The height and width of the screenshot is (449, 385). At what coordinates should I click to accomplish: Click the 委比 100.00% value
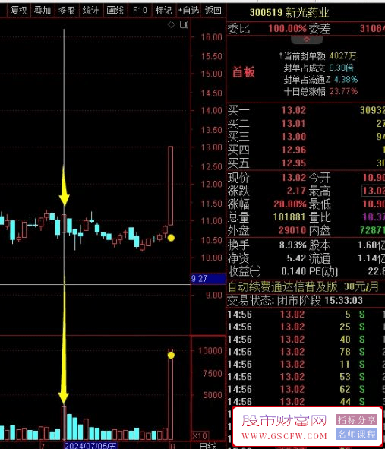(x=287, y=29)
